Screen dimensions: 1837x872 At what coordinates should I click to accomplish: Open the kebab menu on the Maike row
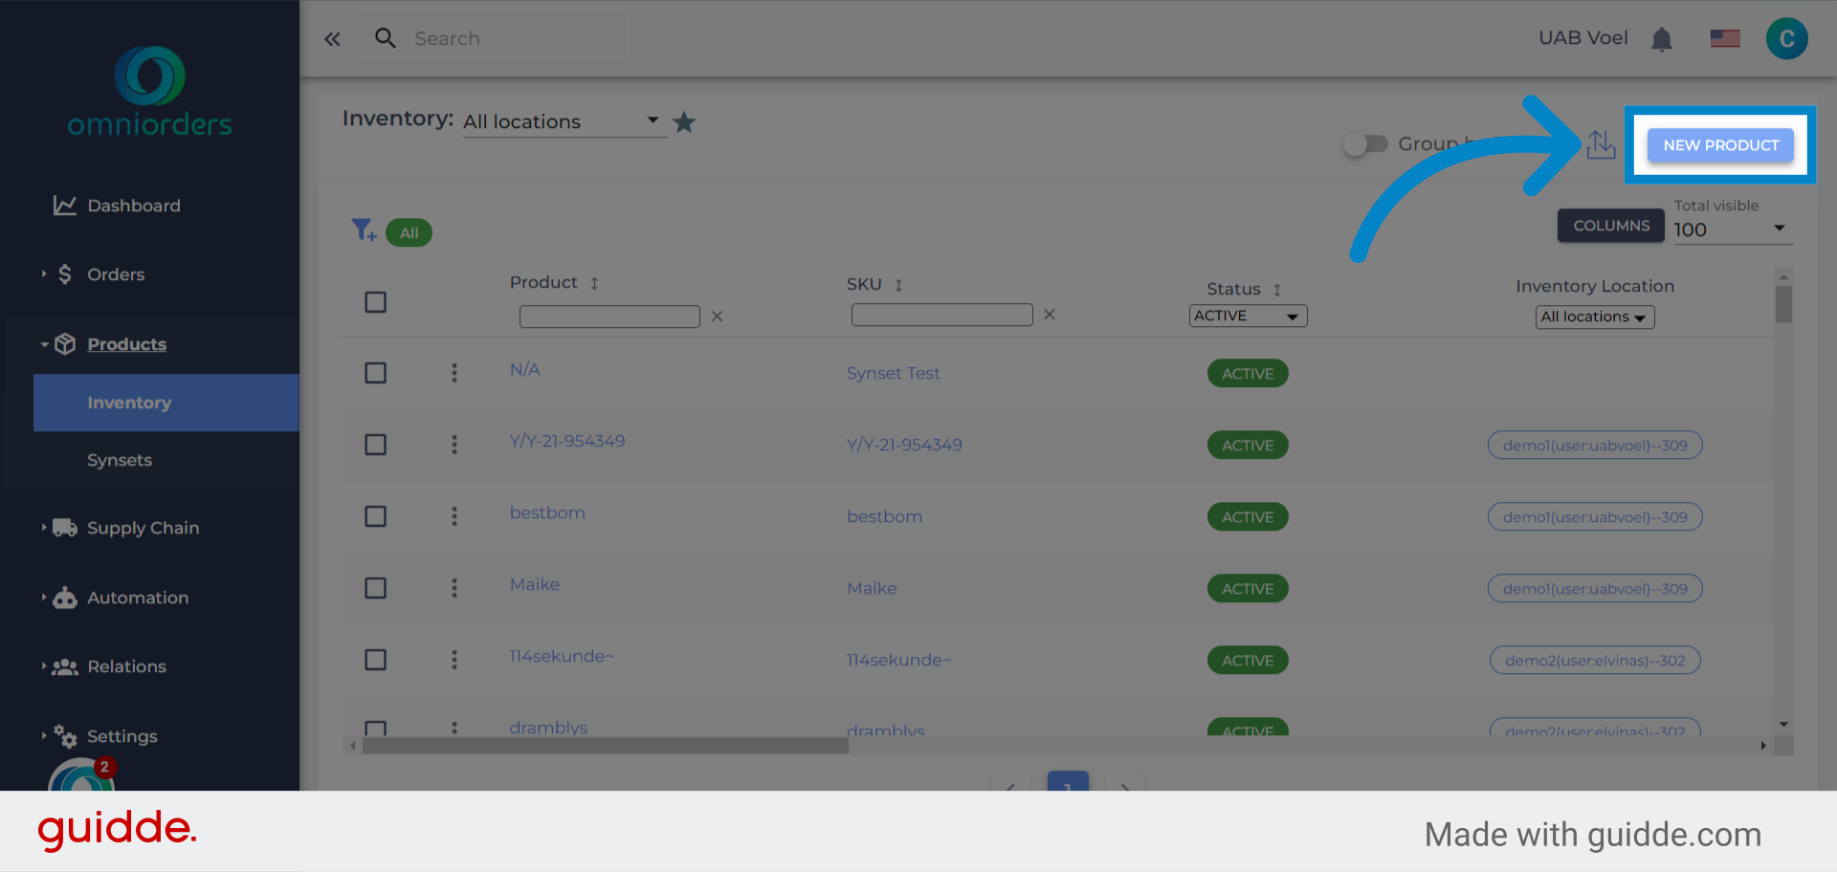pos(454,588)
